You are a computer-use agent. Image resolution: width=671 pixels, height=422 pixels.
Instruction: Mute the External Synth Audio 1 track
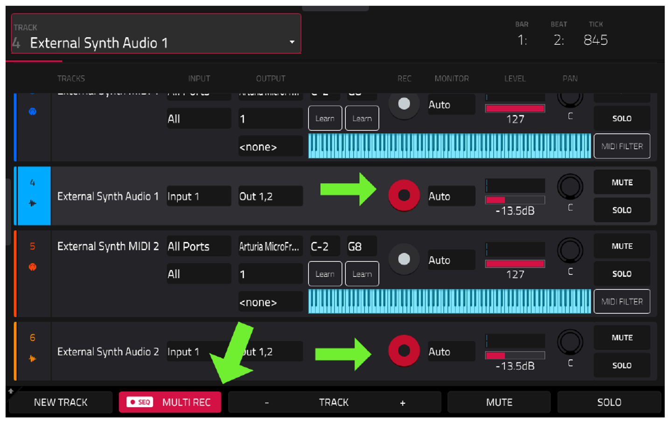(x=622, y=182)
